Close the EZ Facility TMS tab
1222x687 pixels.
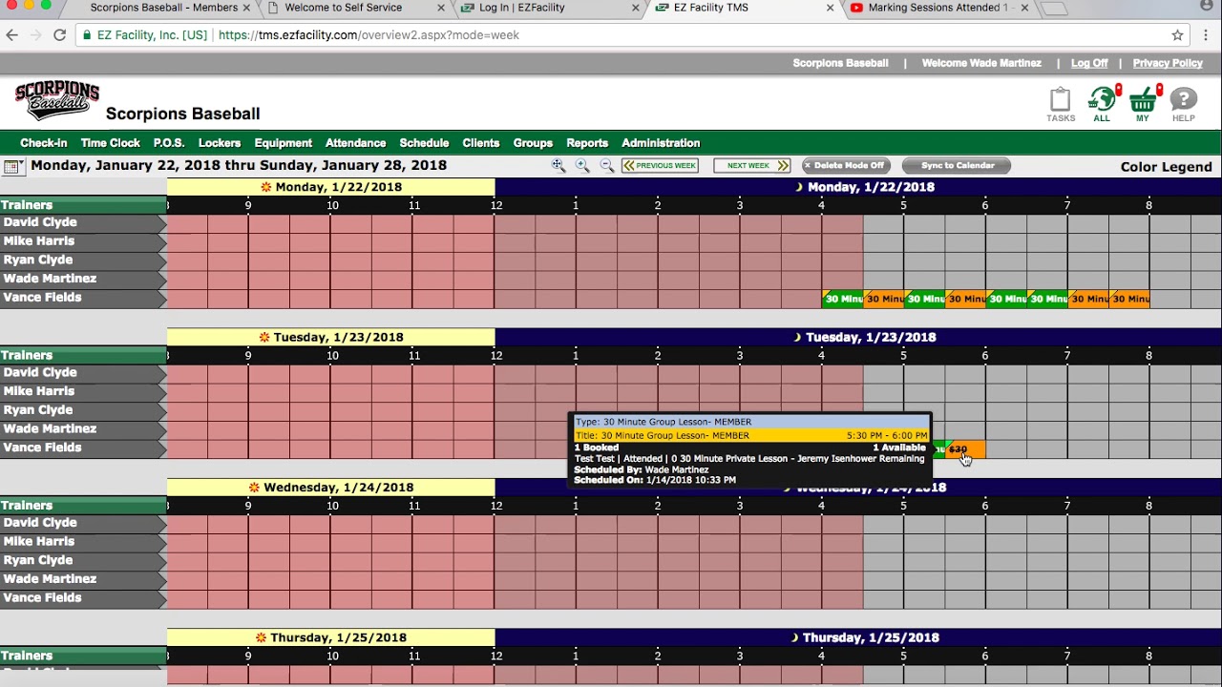[829, 8]
